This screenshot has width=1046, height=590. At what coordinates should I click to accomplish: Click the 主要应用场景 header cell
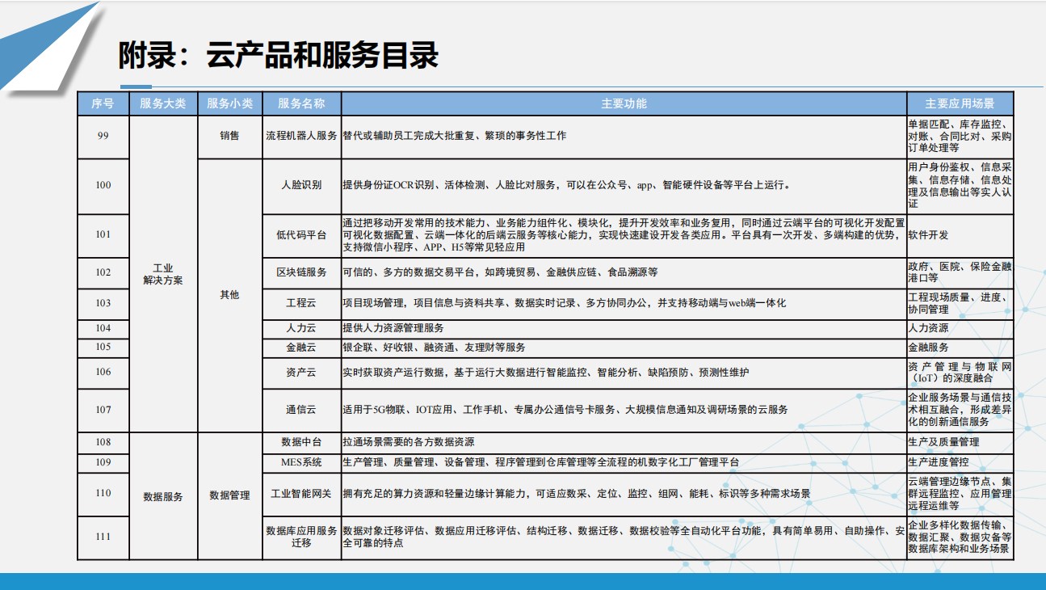(x=959, y=103)
